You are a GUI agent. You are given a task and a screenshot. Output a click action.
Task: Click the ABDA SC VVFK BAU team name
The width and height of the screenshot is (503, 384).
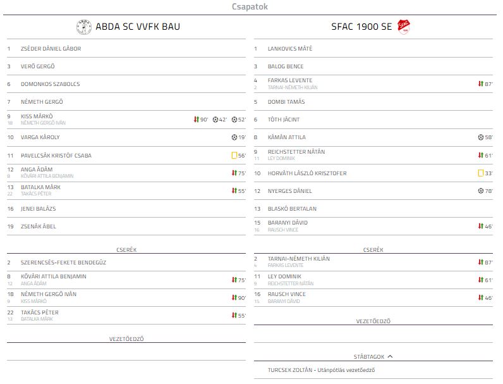[x=138, y=27]
